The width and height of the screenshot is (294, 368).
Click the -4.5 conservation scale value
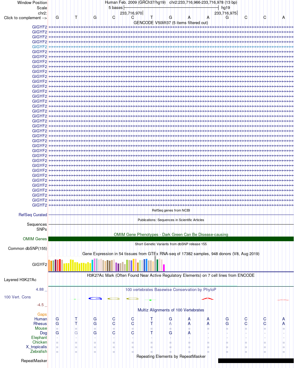pos(40,305)
